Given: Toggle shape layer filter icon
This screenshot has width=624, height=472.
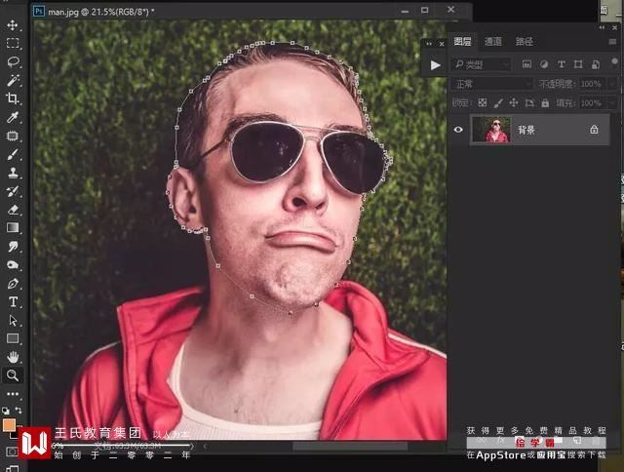Looking at the screenshot, I should (x=578, y=64).
